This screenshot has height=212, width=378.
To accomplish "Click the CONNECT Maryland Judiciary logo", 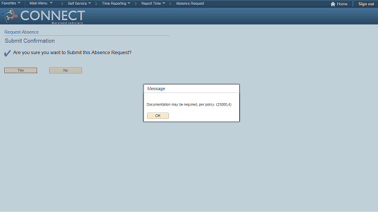I will (43, 16).
